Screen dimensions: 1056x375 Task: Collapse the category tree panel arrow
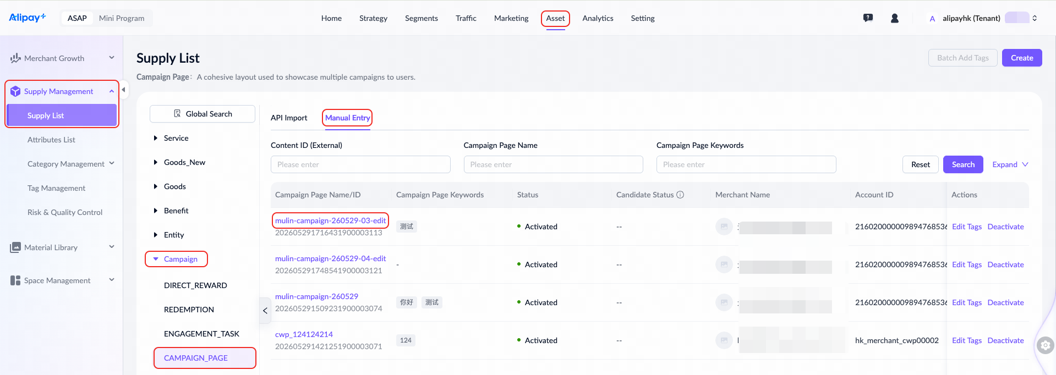click(x=265, y=311)
